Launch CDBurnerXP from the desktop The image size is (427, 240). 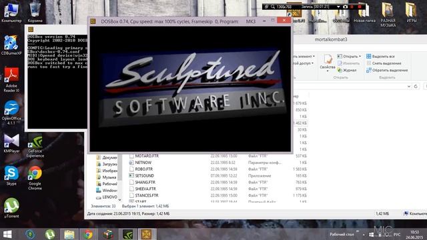pos(11,45)
